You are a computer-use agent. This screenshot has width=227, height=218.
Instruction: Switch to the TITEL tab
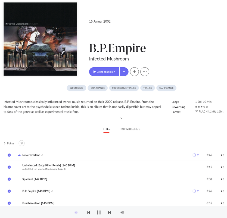click(x=106, y=129)
